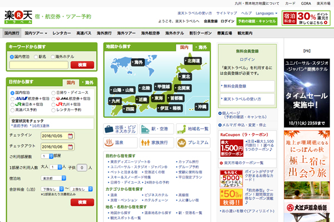Viewport: 334px width, 222px height.
Task: Click the red 検索 button under keyword field
Action: [x=82, y=65]
